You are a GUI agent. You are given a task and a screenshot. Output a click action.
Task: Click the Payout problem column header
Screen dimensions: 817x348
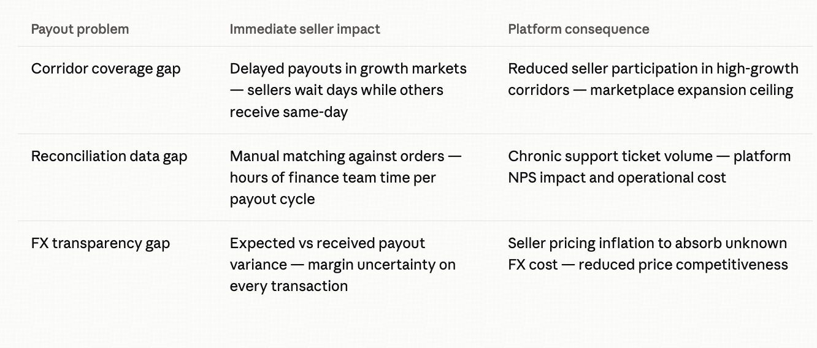click(80, 29)
